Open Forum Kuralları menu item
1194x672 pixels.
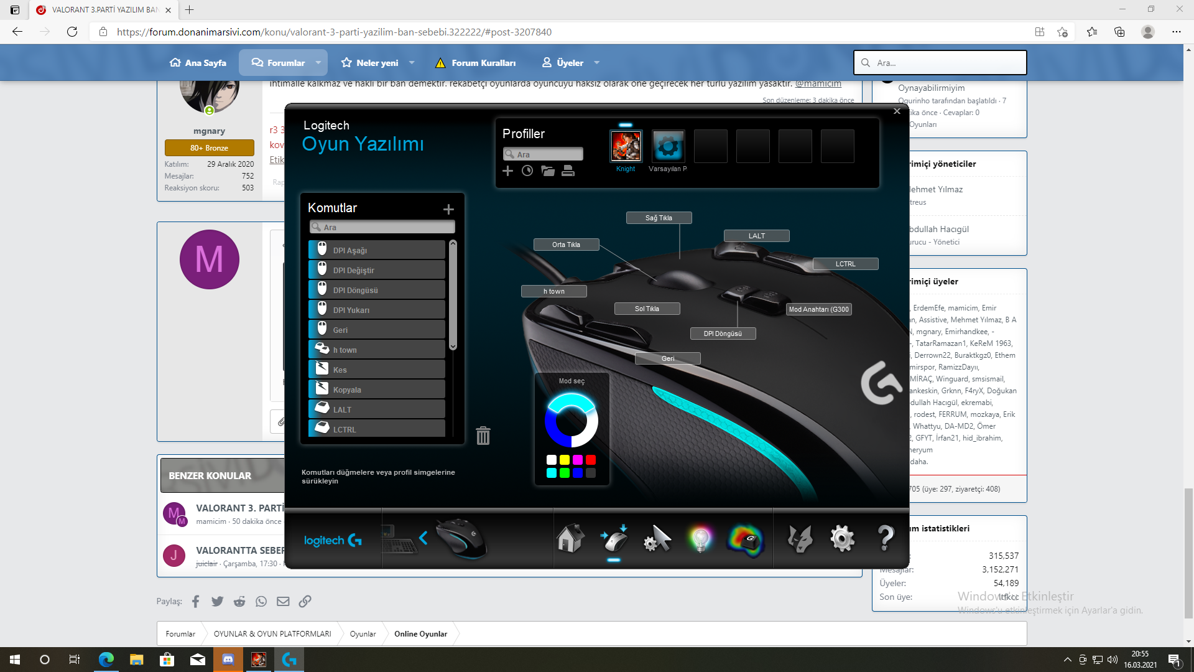pos(475,63)
